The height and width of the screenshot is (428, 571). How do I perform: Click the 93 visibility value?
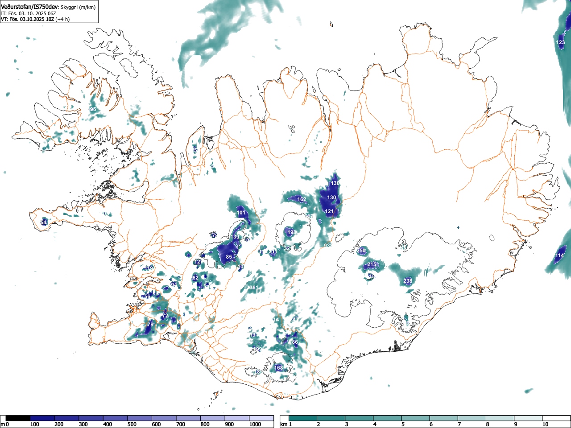(327, 246)
